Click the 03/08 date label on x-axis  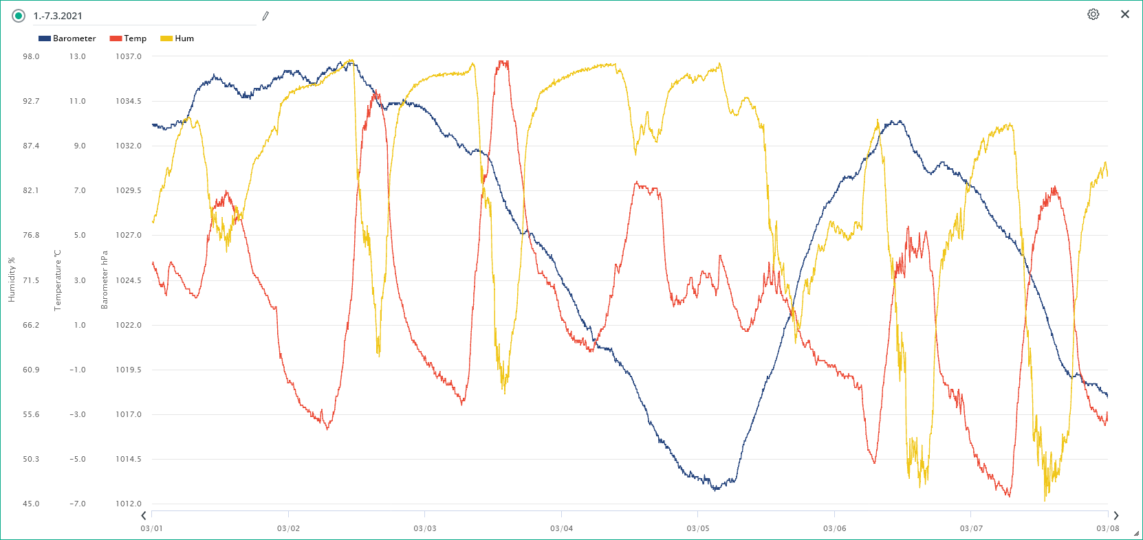pos(1107,528)
